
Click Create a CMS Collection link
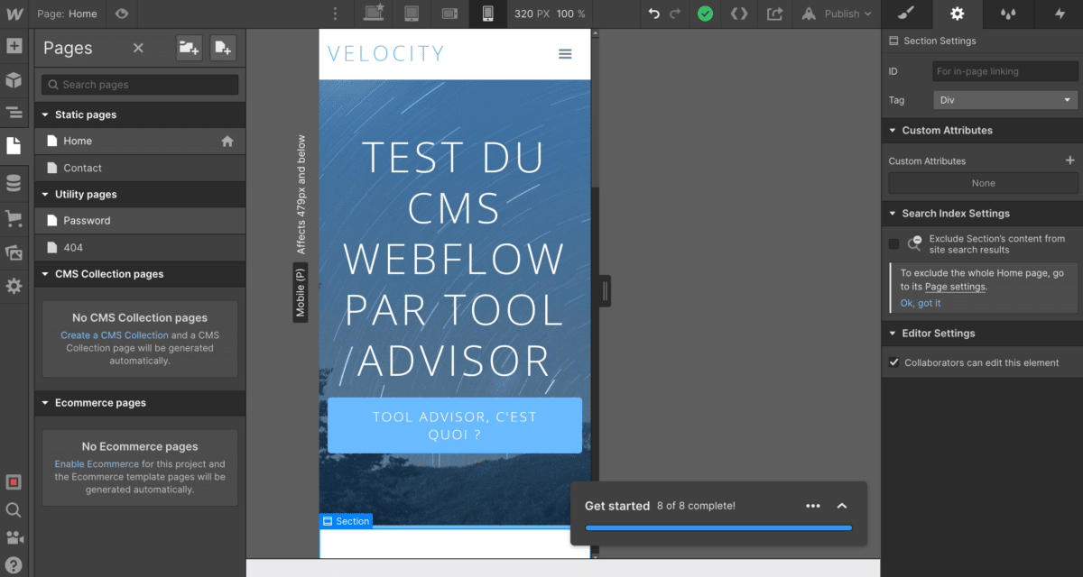click(x=115, y=335)
